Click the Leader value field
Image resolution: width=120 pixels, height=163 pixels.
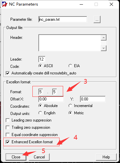point(42,59)
